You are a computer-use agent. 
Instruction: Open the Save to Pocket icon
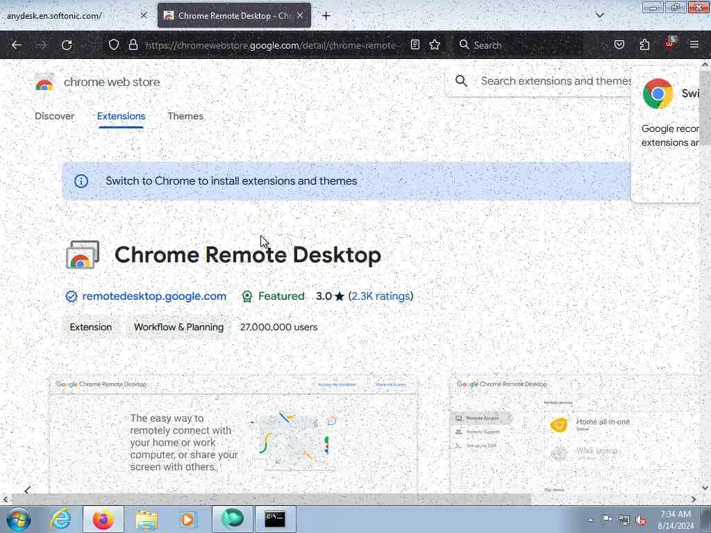(619, 44)
